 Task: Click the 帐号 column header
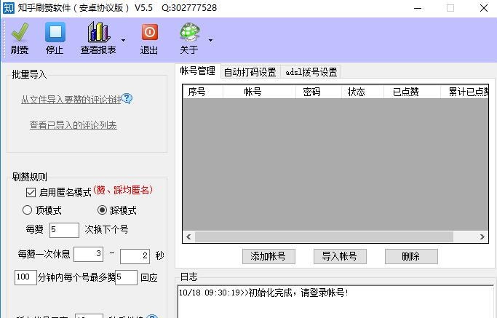coord(259,92)
